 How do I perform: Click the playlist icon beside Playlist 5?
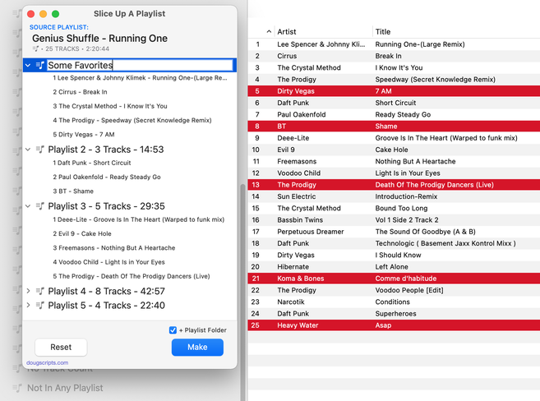point(40,306)
